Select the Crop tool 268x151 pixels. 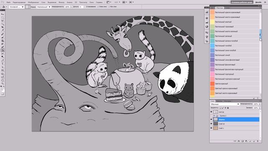click(3, 27)
